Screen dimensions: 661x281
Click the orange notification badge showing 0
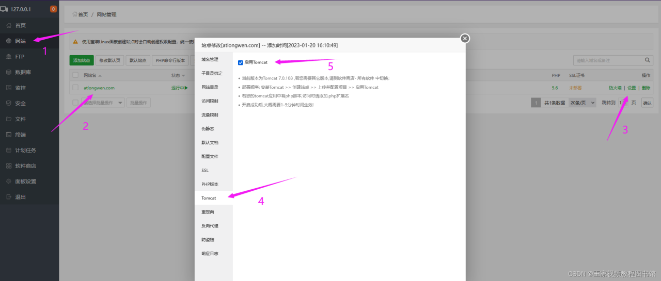point(53,9)
